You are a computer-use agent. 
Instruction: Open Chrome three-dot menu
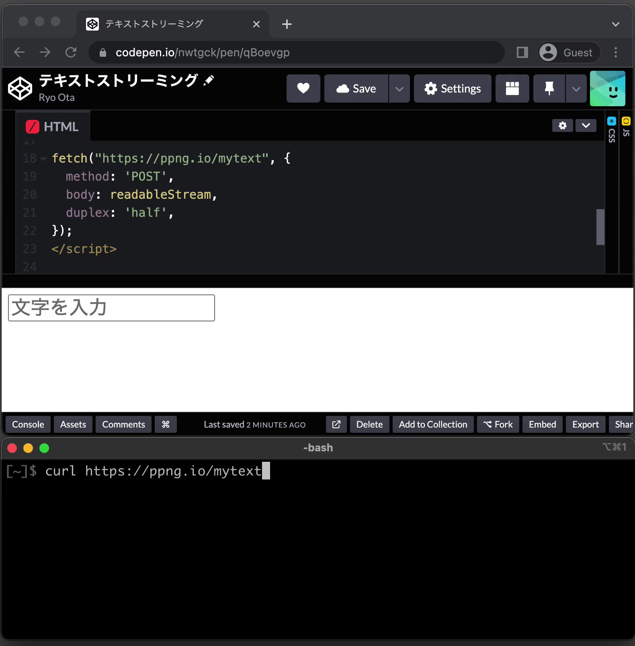click(616, 52)
